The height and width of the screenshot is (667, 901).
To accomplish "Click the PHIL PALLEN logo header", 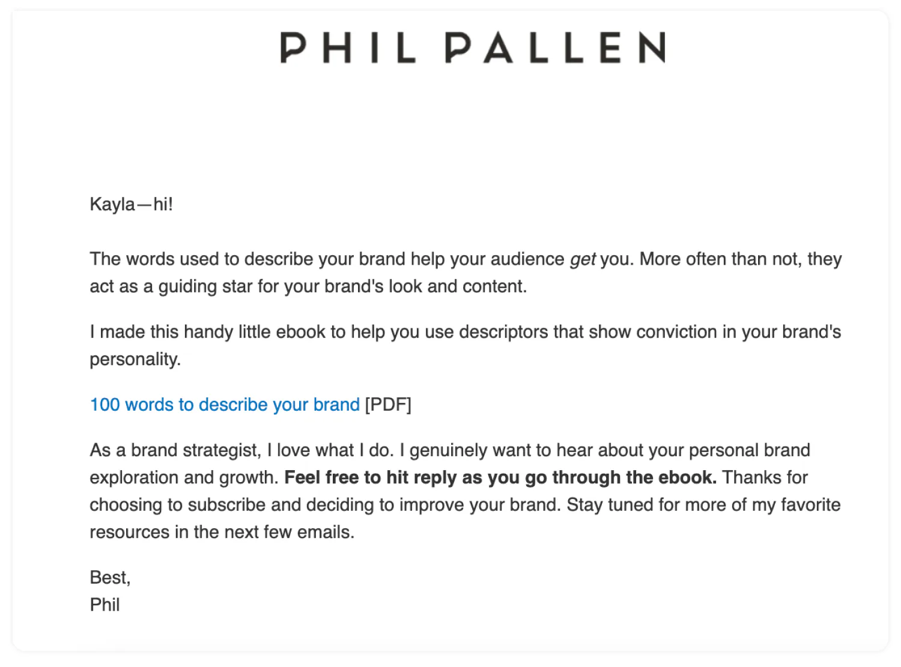I will coord(473,47).
